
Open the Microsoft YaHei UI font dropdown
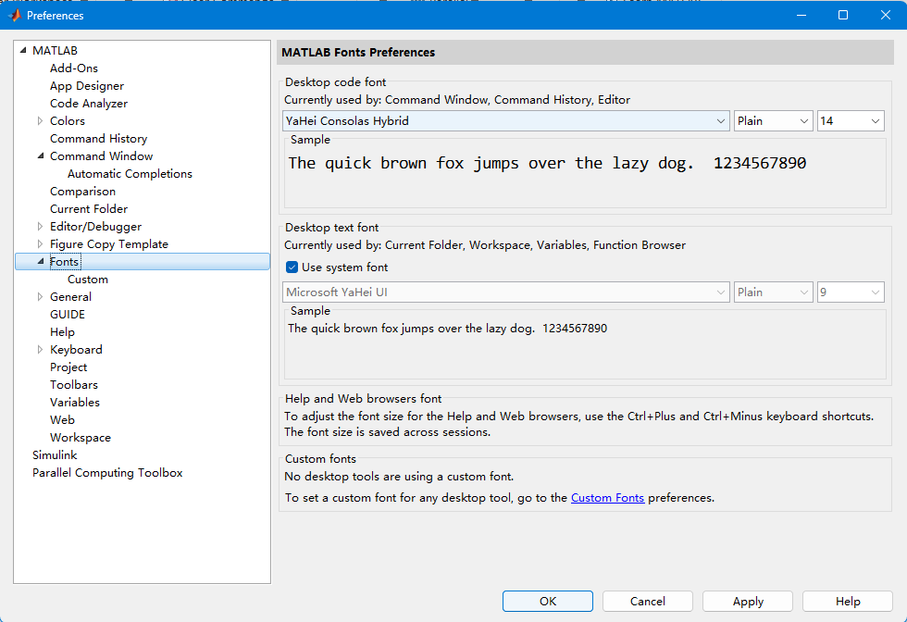tap(505, 292)
